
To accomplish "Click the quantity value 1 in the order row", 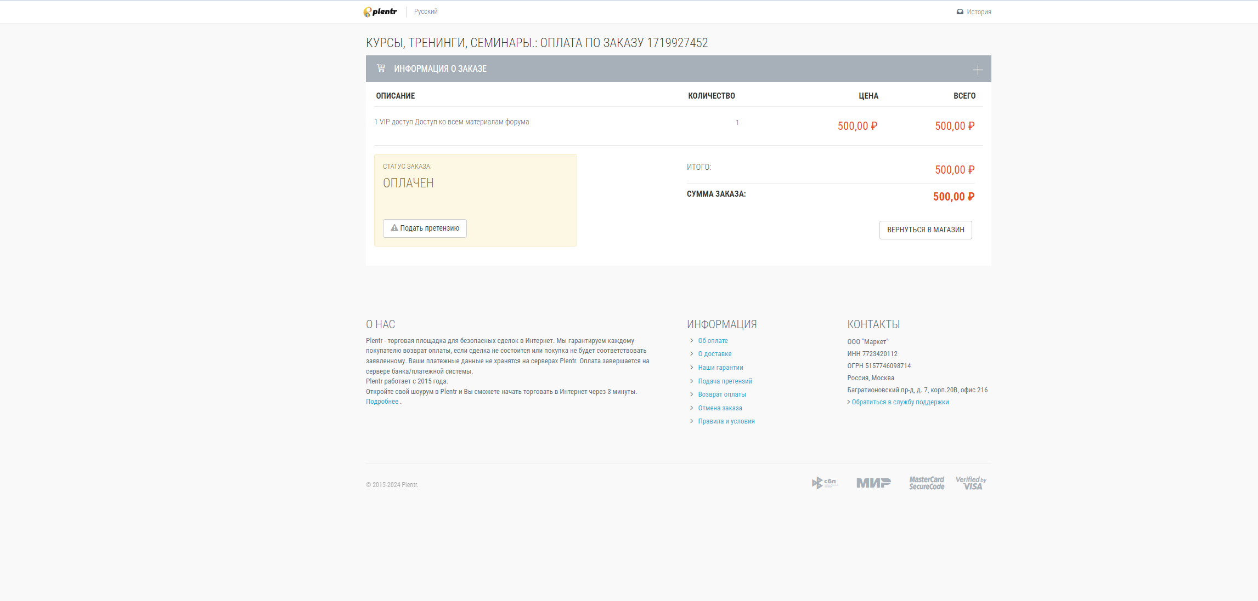I will 737,123.
